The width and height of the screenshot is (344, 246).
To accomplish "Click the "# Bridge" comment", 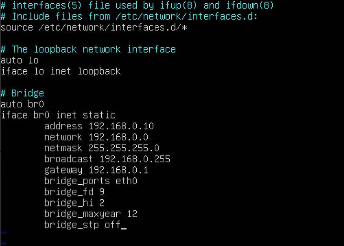I will [22, 93].
